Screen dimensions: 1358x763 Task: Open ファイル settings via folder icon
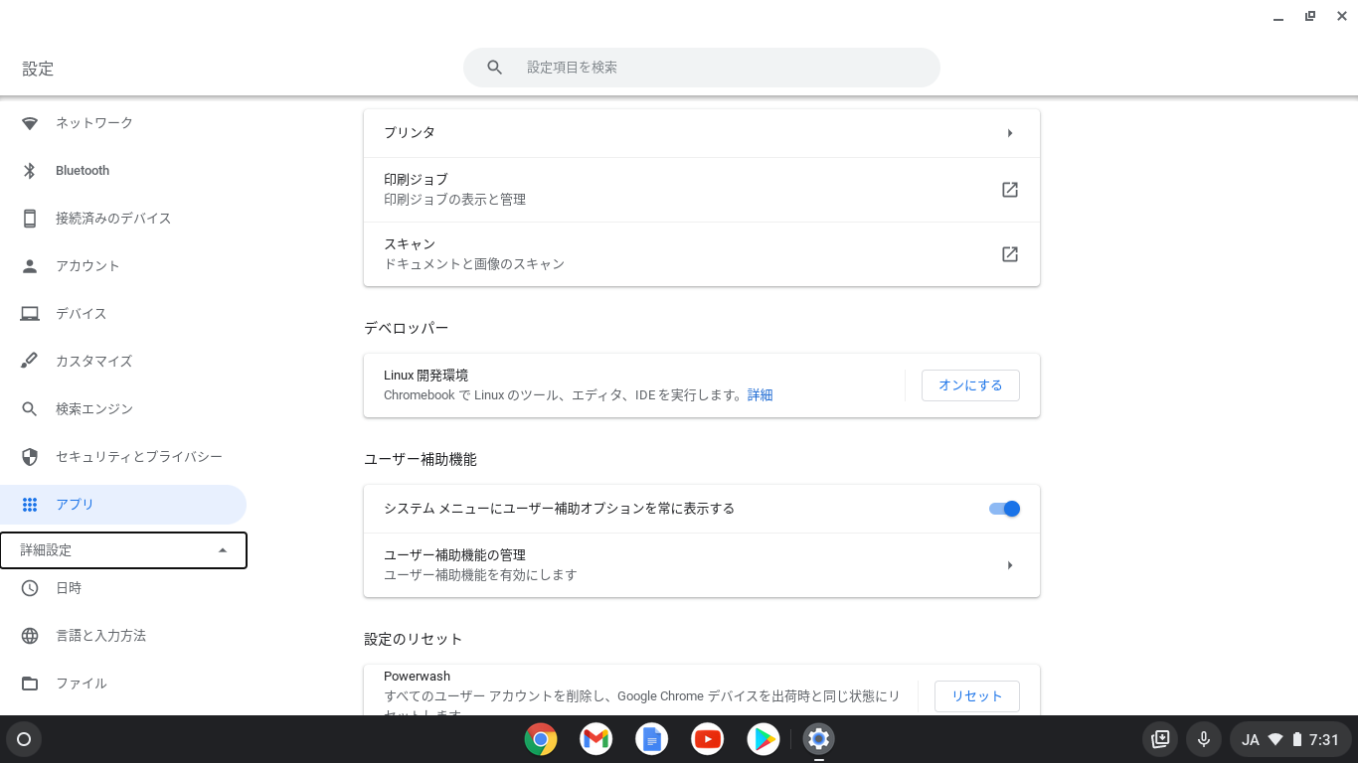click(30, 683)
